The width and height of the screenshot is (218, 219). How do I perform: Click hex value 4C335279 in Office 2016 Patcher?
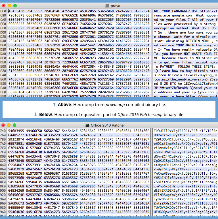tap(52, 135)
